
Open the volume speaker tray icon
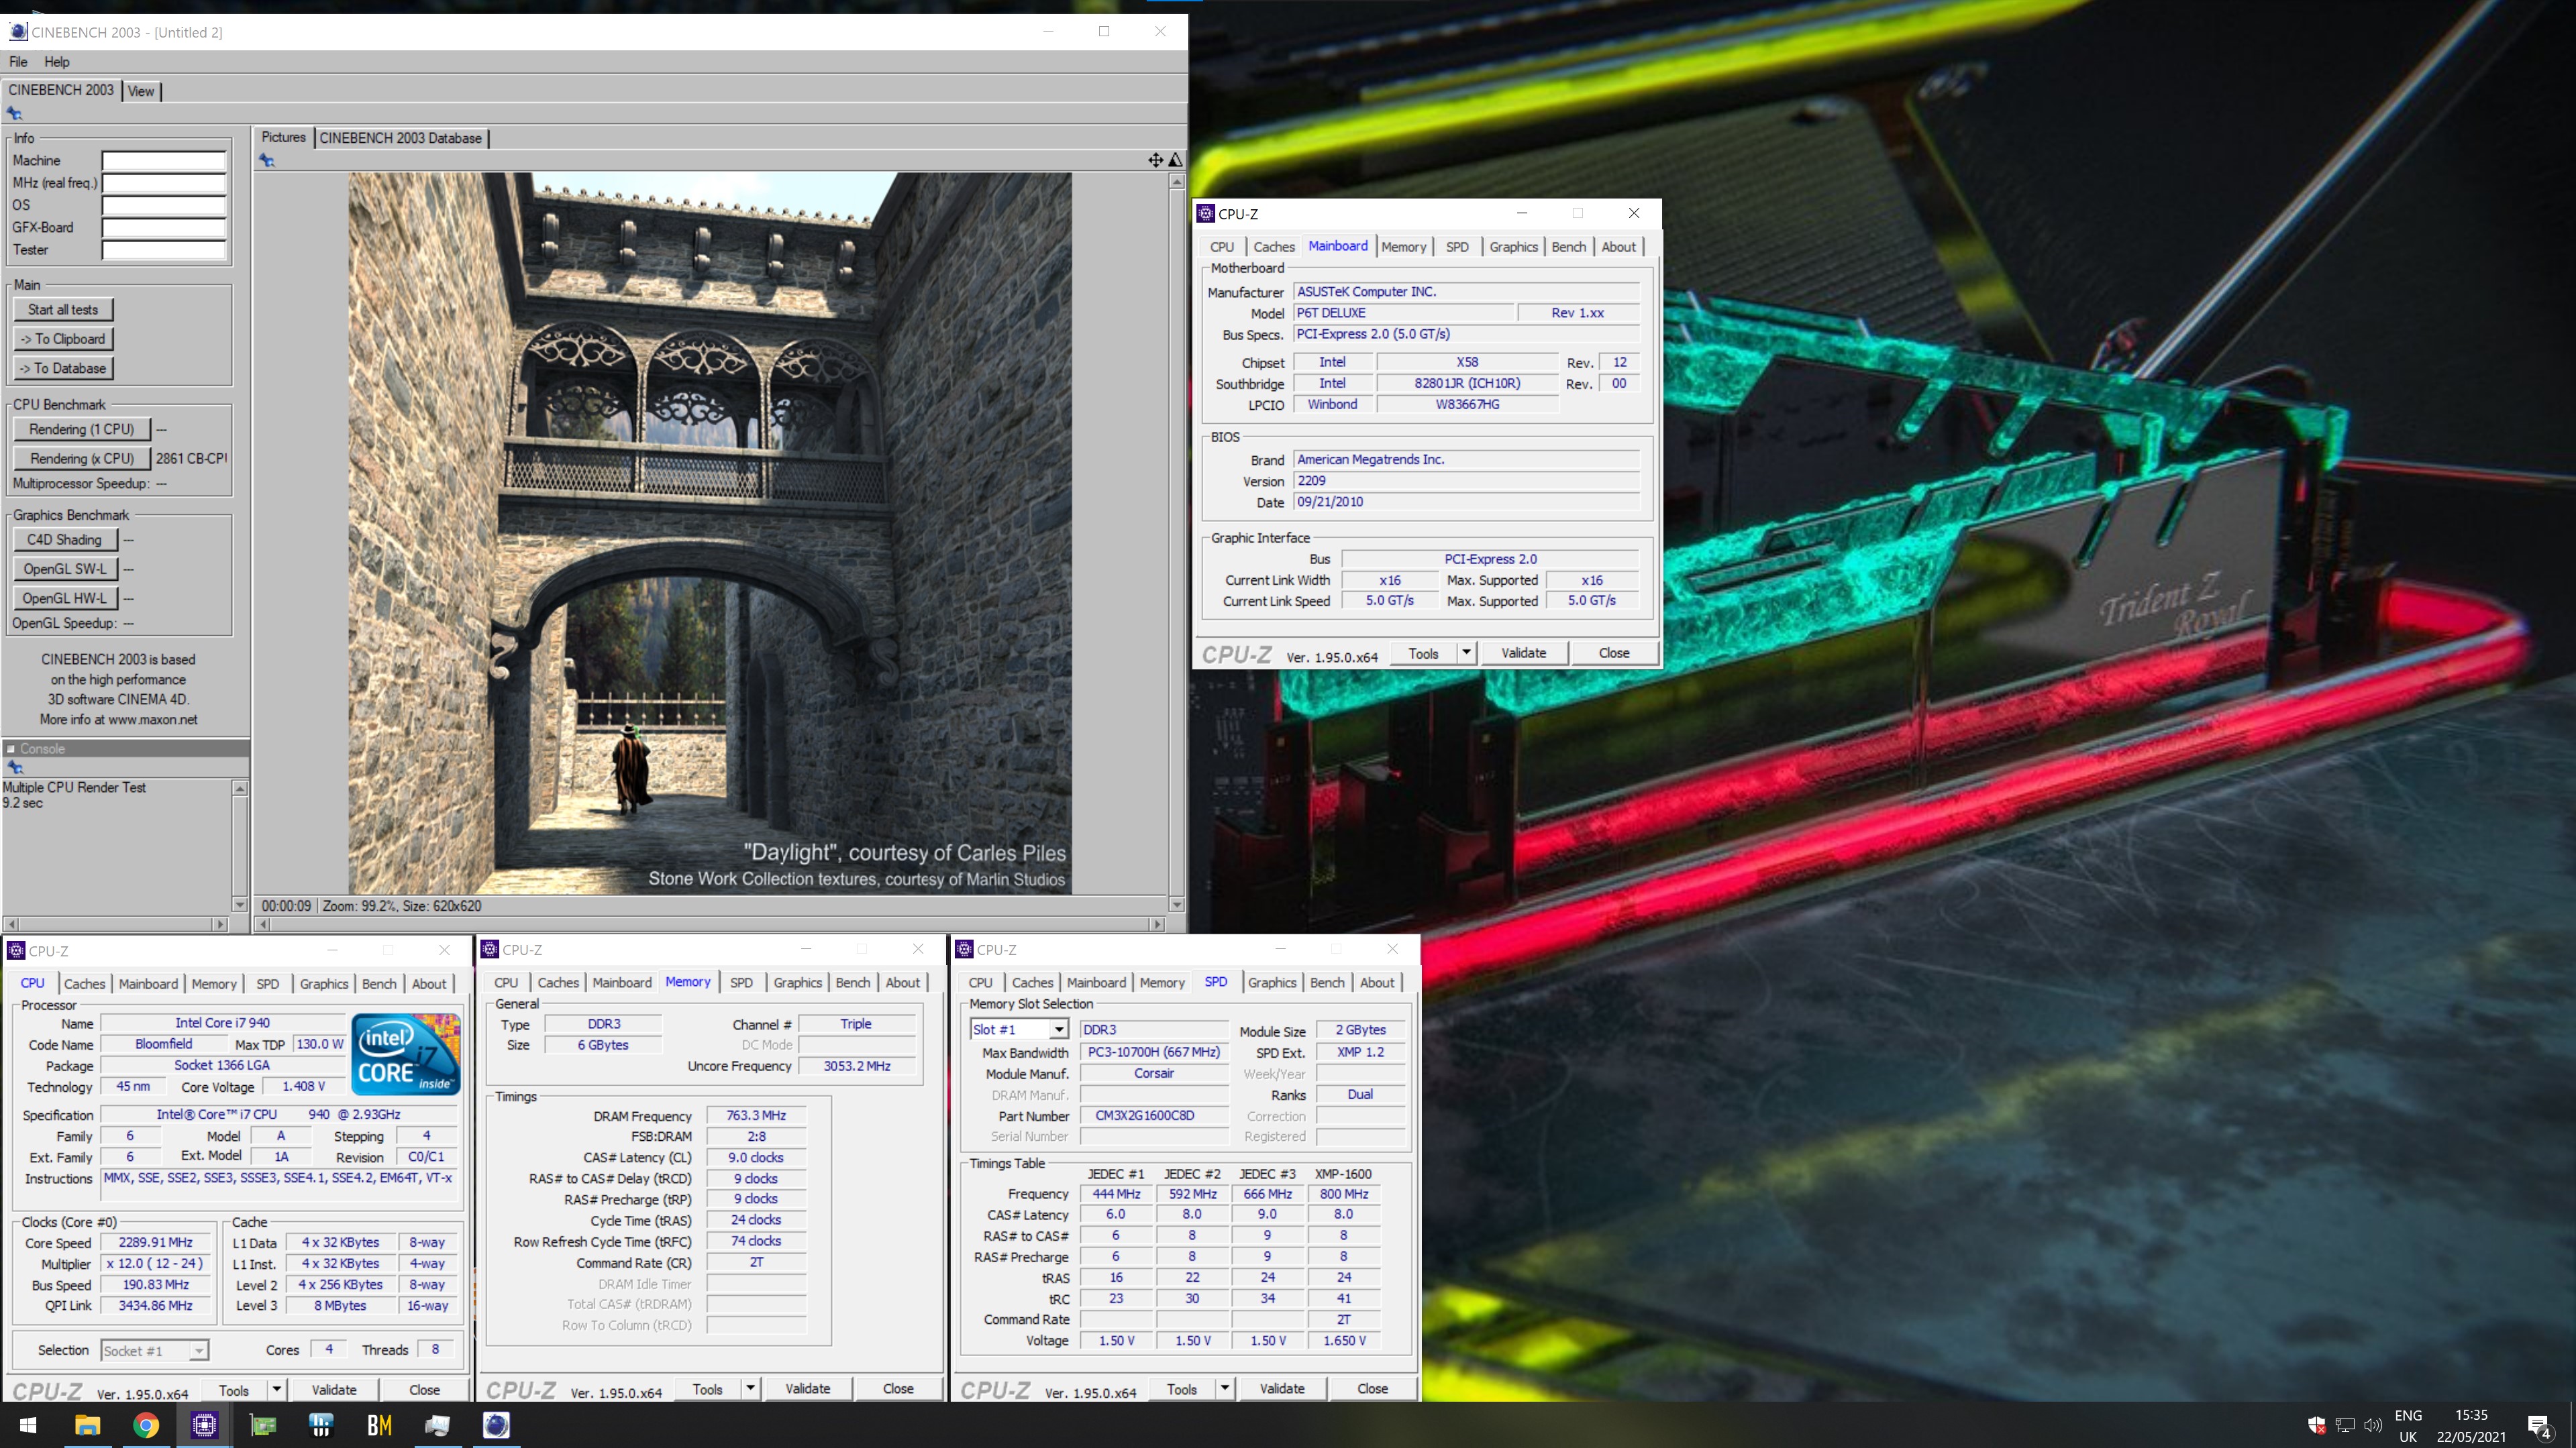[x=2372, y=1425]
